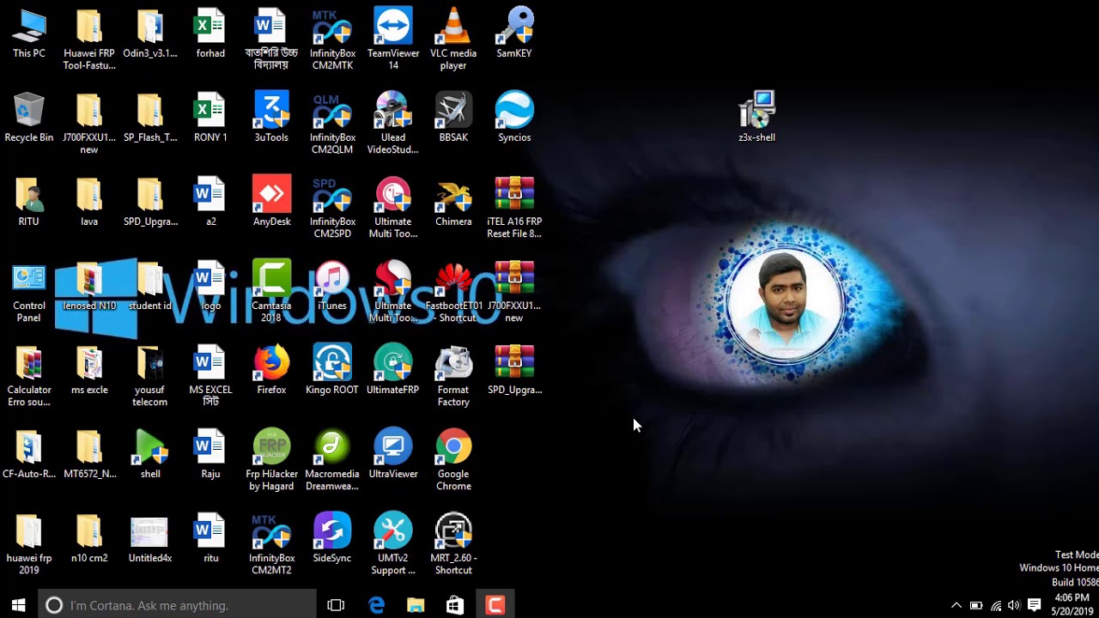1099x618 pixels.
Task: Open InfinityBox CM2MT2 shortcut
Action: [x=271, y=544]
